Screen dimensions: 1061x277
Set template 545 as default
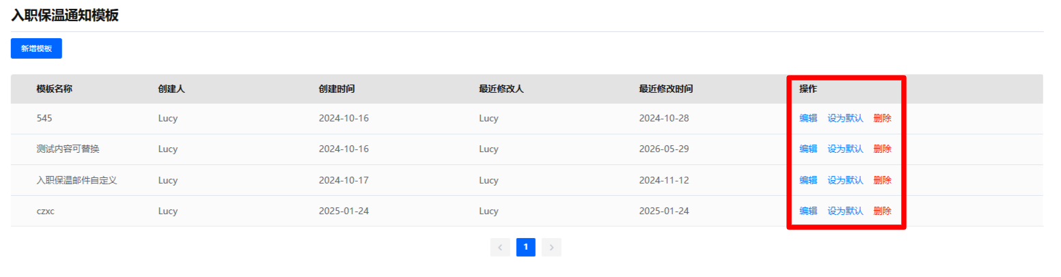point(845,118)
